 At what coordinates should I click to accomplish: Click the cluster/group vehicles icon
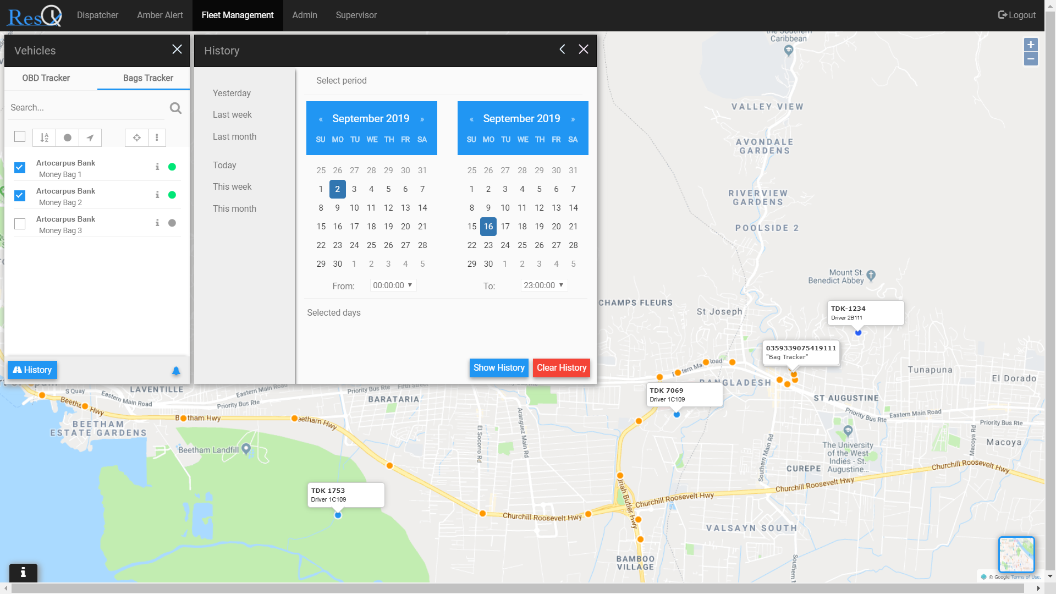135,138
